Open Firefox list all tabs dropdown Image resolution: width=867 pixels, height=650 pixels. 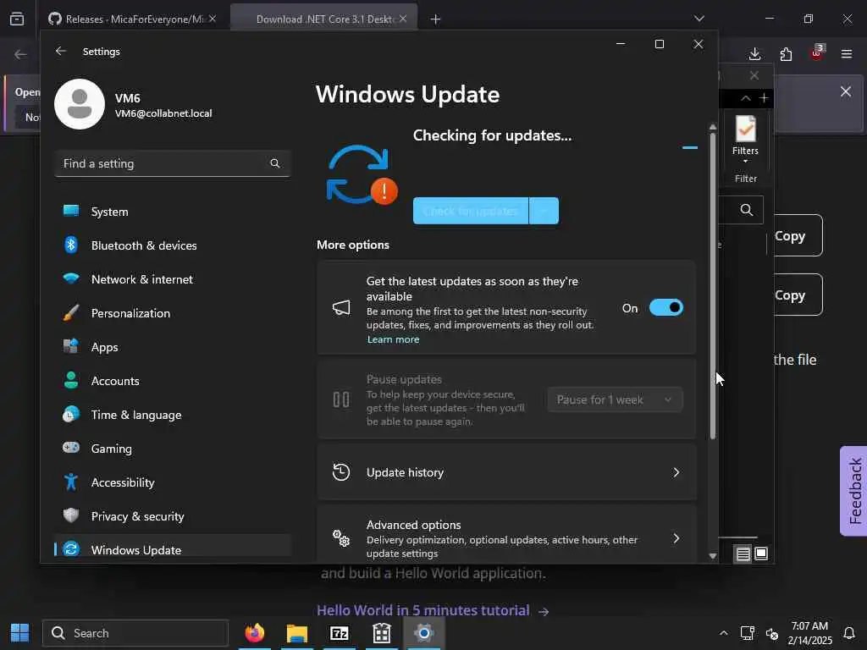click(699, 19)
